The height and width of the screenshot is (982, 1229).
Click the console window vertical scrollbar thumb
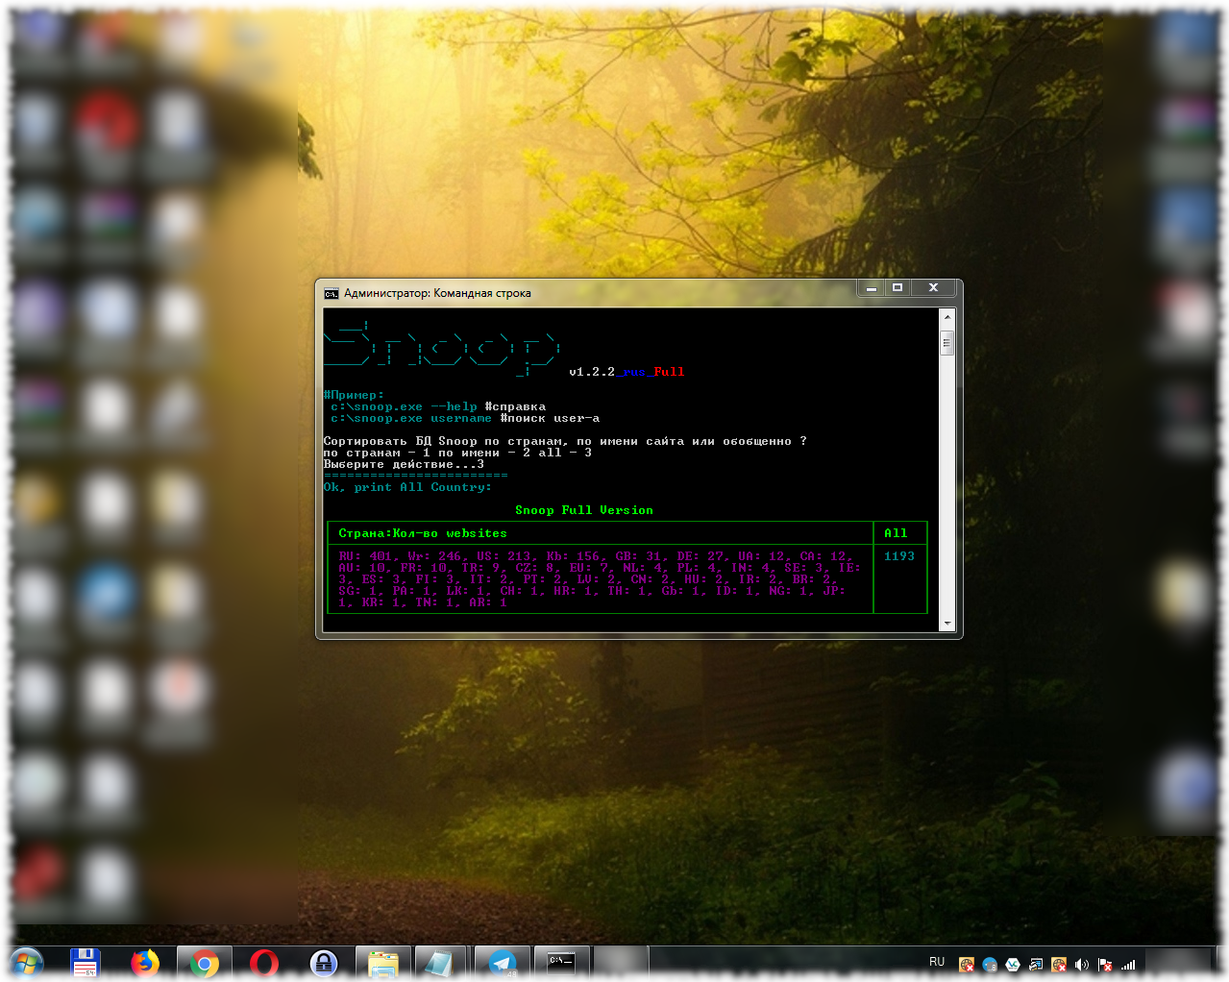point(946,341)
